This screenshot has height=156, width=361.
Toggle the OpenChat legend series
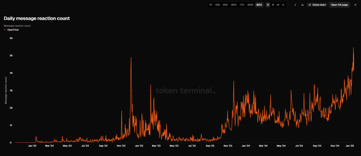[x=11, y=30]
